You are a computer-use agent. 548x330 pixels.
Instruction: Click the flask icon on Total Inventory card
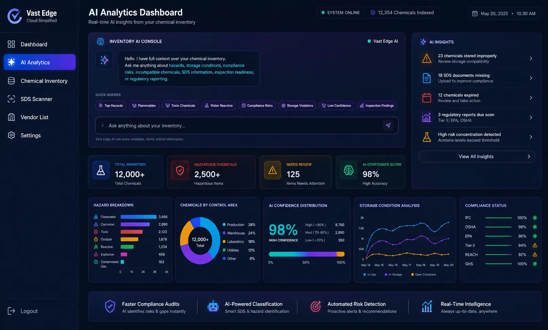[101, 170]
